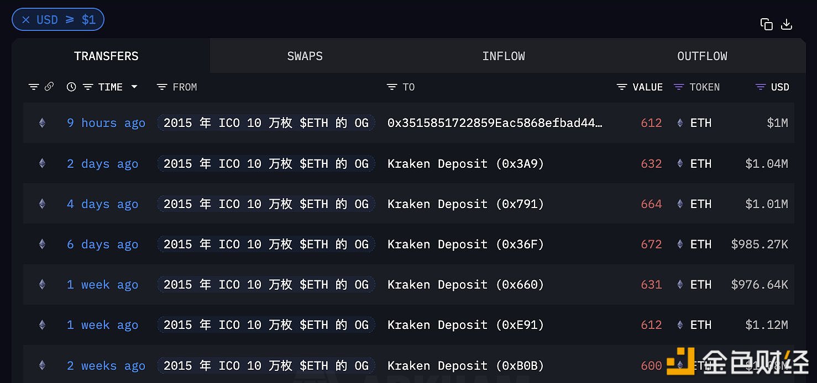Open the filter icon next to TIME
The height and width of the screenshot is (383, 817).
click(x=88, y=87)
